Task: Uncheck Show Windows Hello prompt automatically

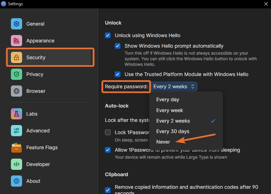Action: (118, 46)
